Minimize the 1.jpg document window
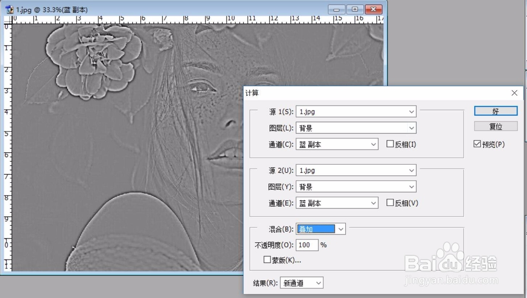This screenshot has width=527, height=298. tap(336, 9)
